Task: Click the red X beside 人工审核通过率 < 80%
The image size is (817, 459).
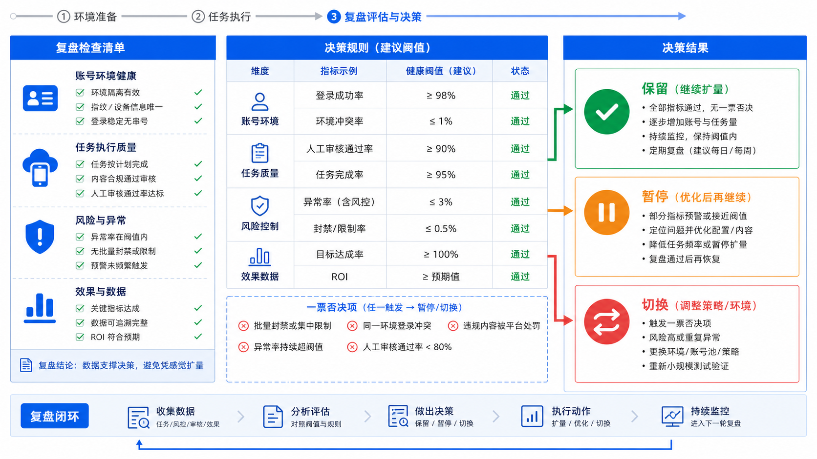Action: tap(352, 347)
